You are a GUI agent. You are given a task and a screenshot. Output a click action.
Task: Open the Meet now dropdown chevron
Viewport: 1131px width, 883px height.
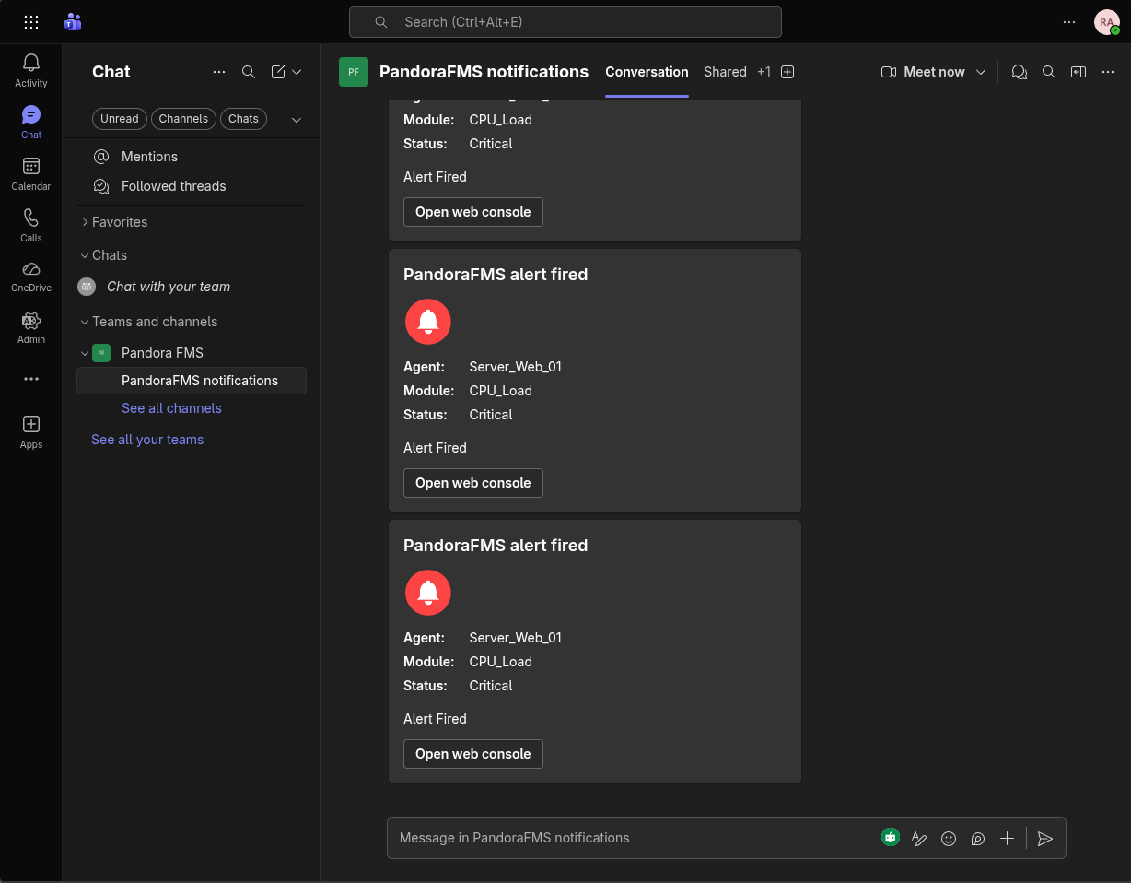point(981,72)
